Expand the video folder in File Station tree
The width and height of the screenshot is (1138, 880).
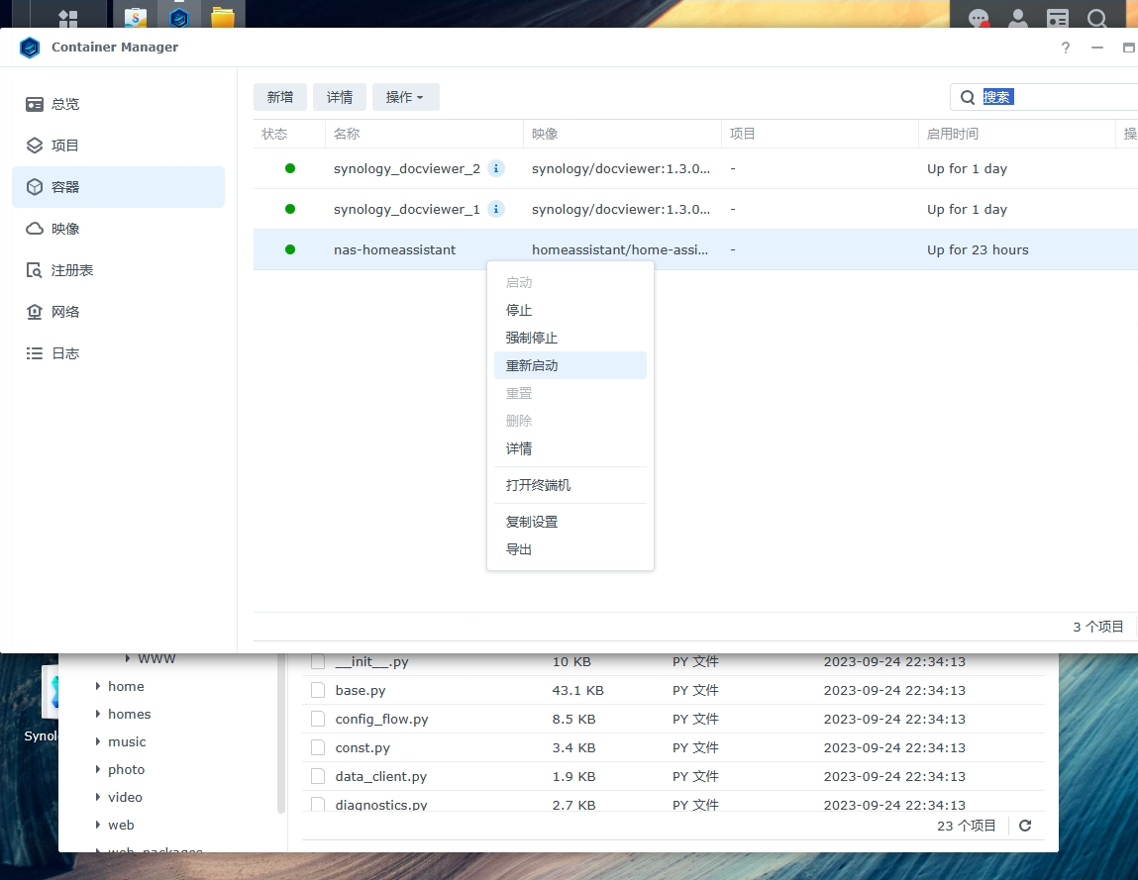click(97, 797)
